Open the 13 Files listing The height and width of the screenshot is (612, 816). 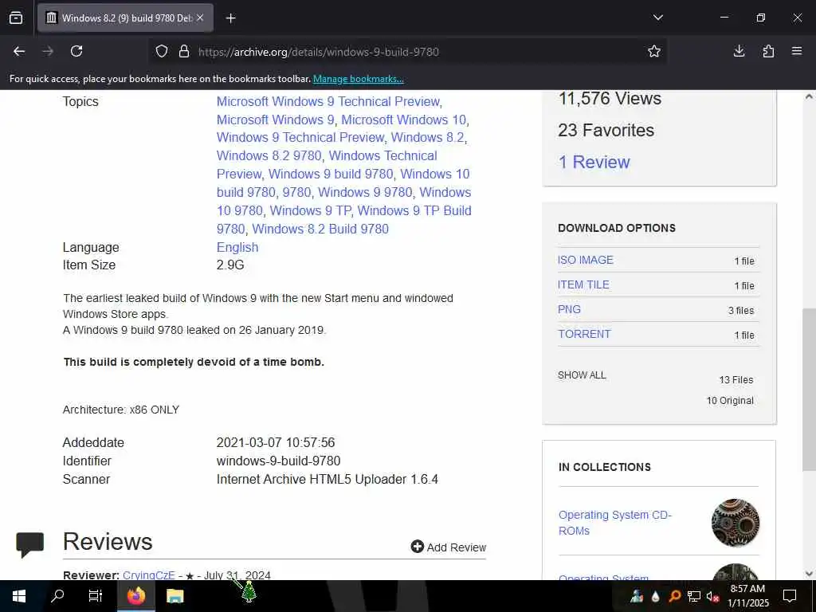pyautogui.click(x=736, y=380)
